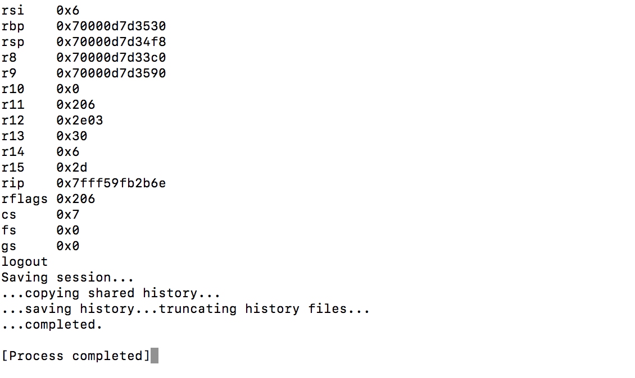The width and height of the screenshot is (635, 378).
Task: Click the r10 register label
Action: pyautogui.click(x=13, y=89)
